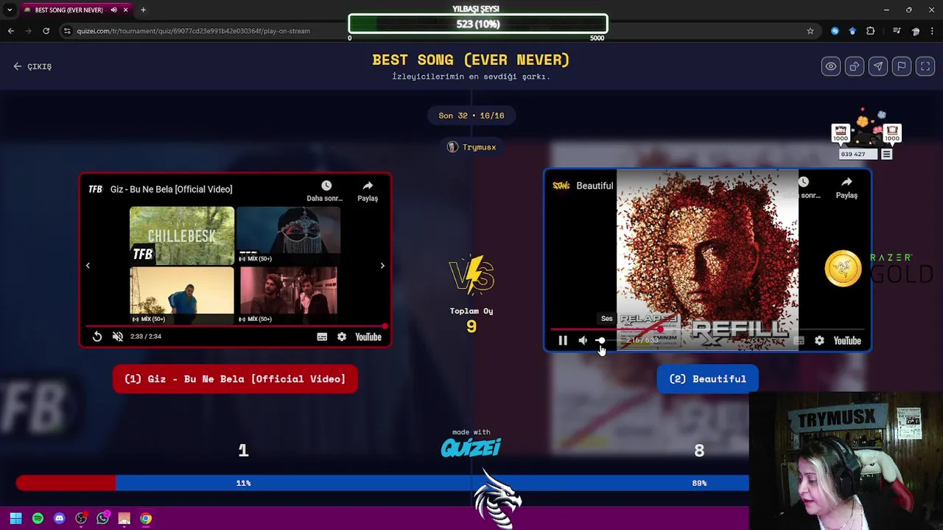Open WhatsApp from the taskbar

(102, 518)
